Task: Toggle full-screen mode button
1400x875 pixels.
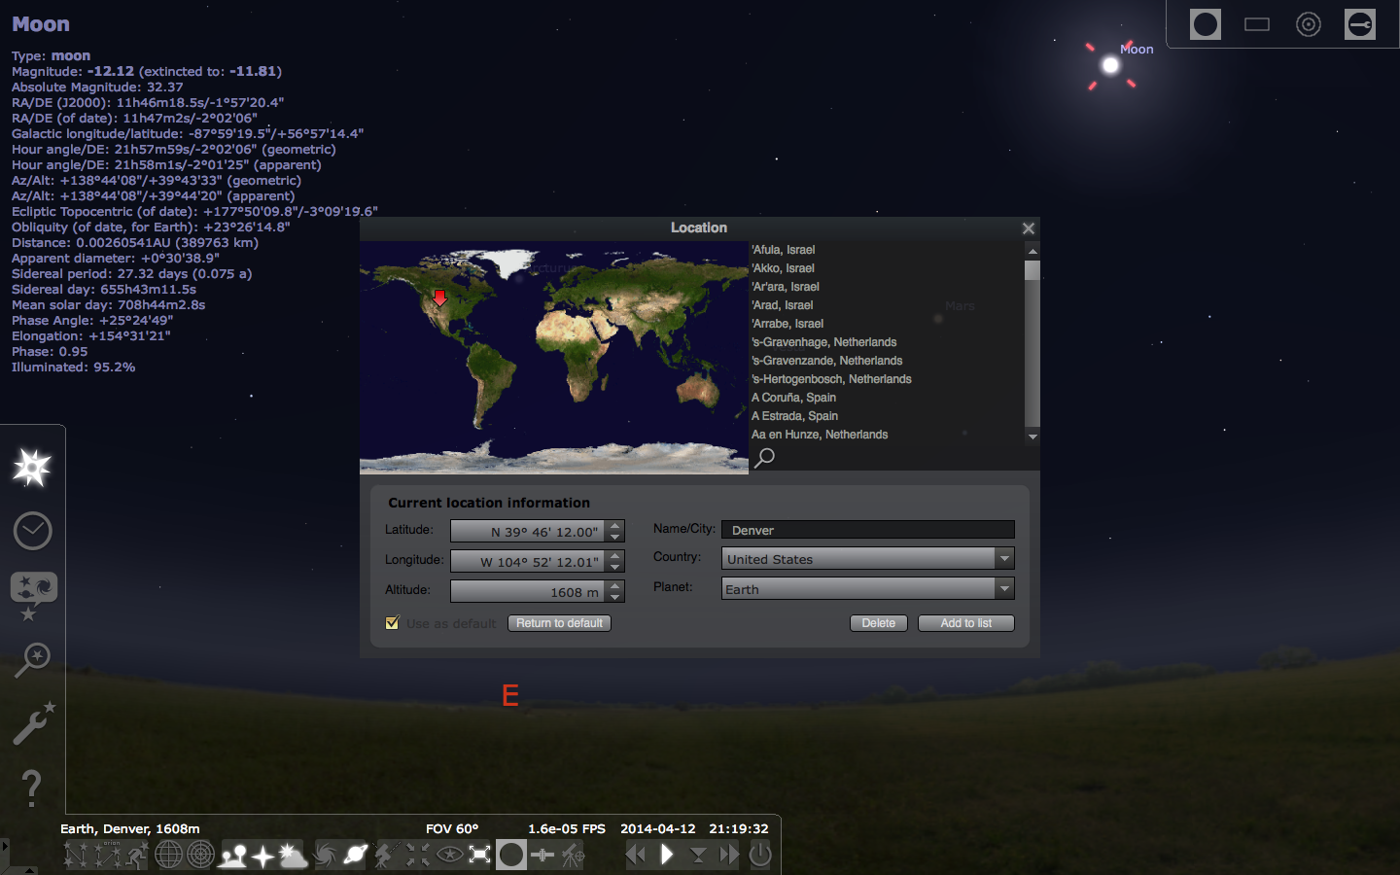Action: click(480, 855)
